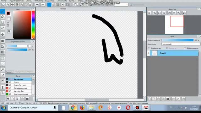Open Windows Start button
The image size is (201, 113).
click(x=3, y=108)
